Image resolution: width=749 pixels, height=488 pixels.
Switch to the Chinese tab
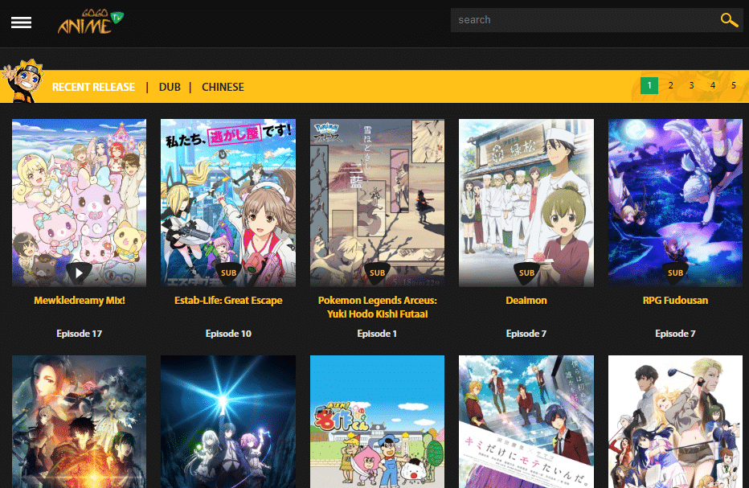coord(223,87)
